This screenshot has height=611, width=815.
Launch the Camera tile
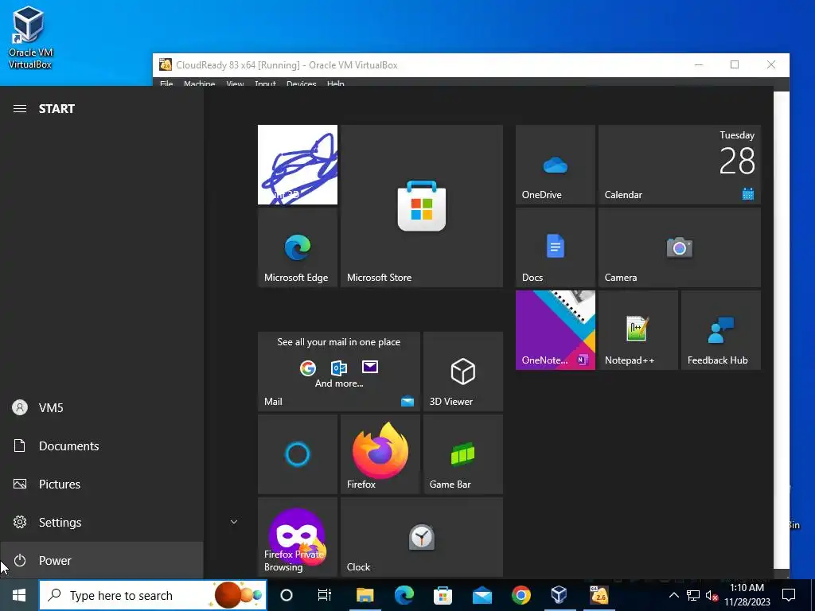click(x=680, y=247)
